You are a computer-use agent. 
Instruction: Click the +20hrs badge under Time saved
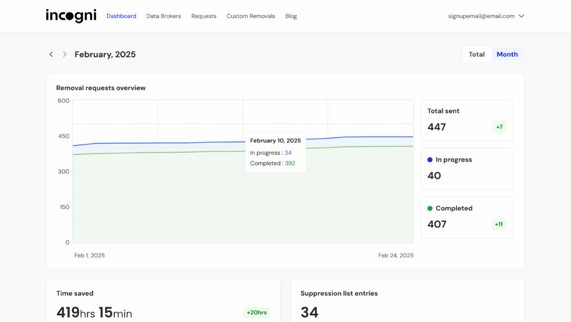click(x=257, y=313)
